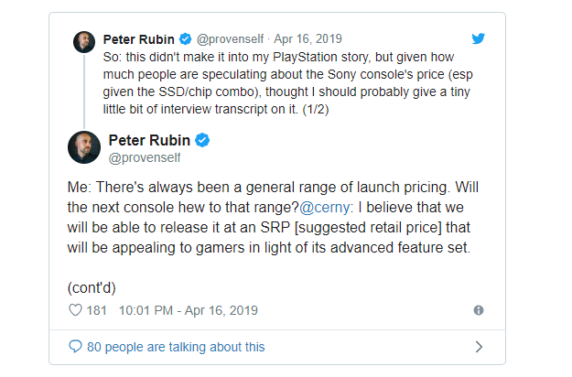This screenshot has height=377, width=572.
Task: Open Peter Rubin's small avatar in quoted tweet
Action: pos(84,42)
